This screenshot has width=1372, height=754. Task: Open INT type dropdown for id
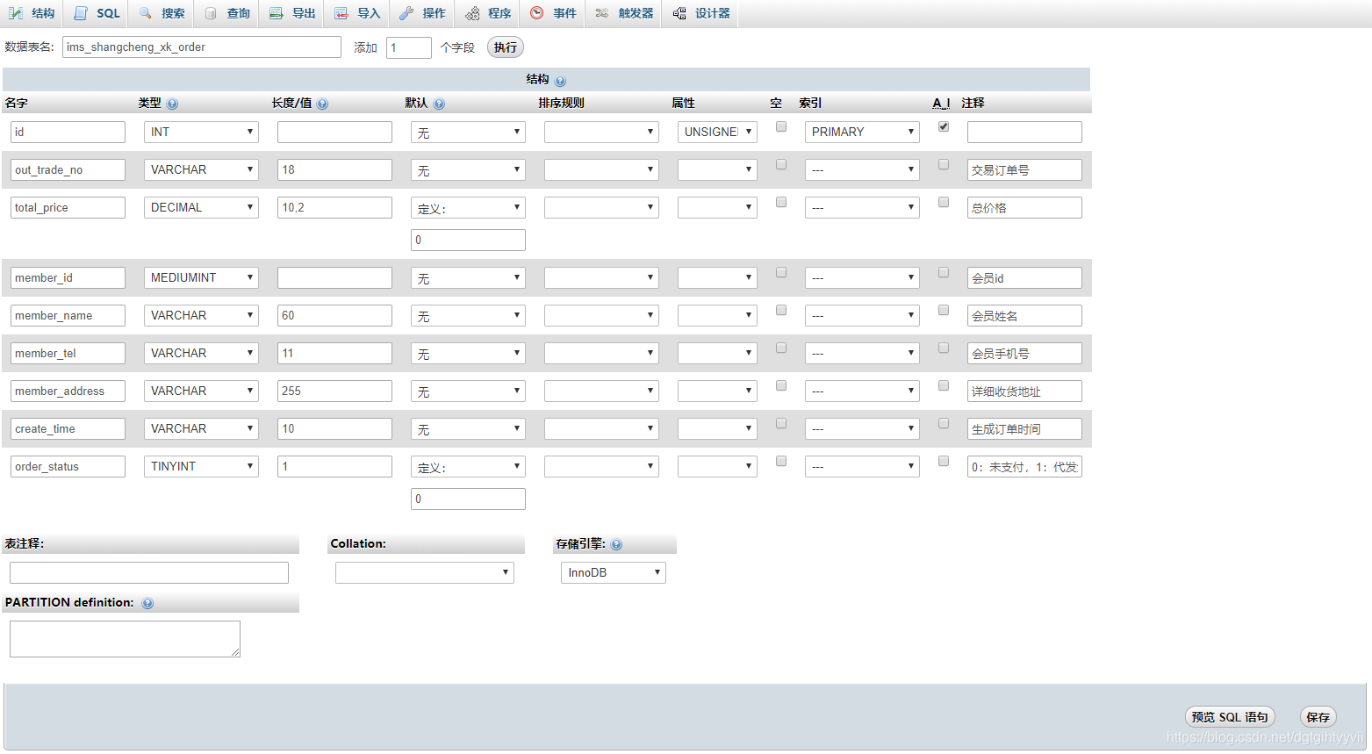[201, 132]
